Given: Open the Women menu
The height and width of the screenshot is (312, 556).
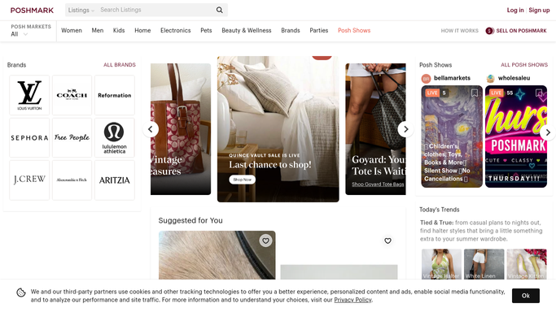Looking at the screenshot, I should point(72,30).
